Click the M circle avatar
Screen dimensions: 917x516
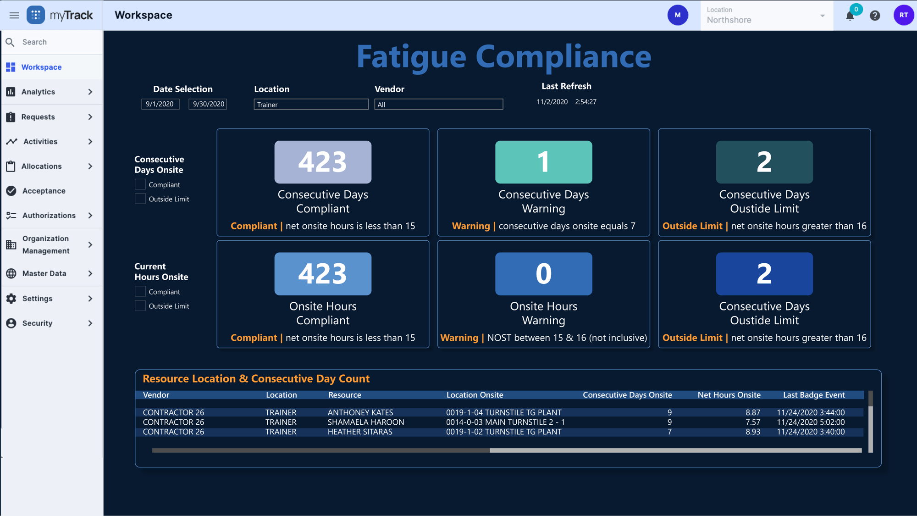678,15
